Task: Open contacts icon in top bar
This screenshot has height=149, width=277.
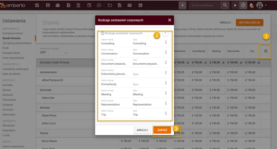Action: 48,5
